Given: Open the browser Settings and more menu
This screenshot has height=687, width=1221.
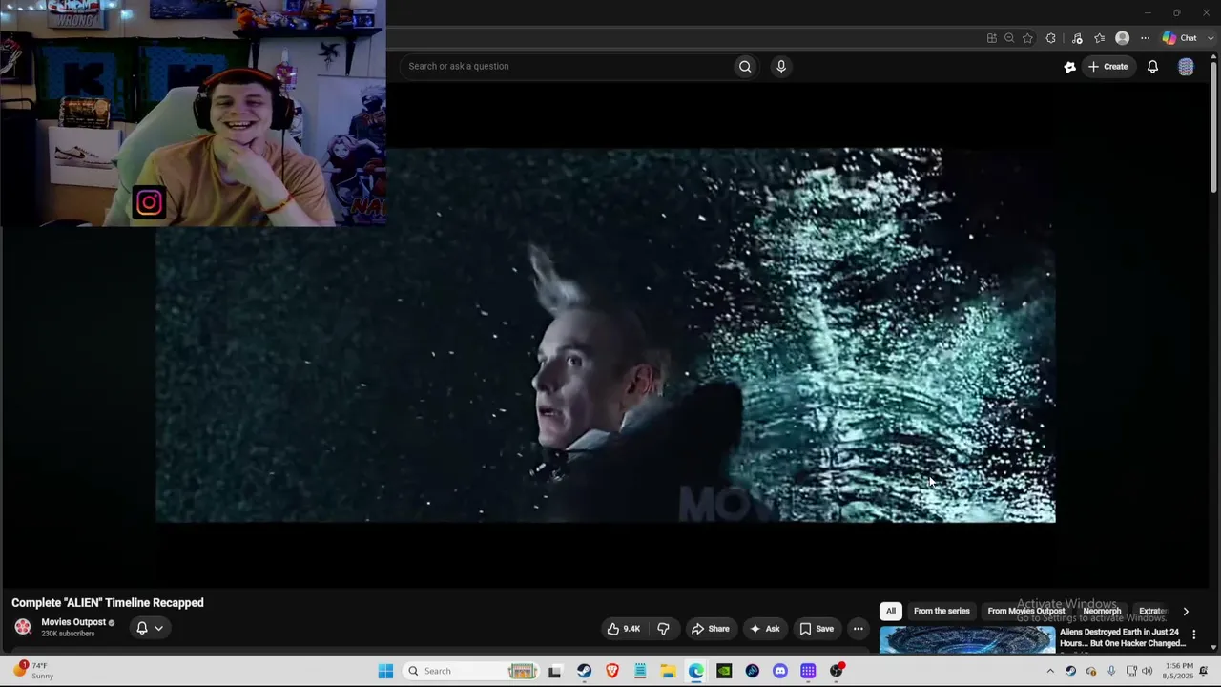Looking at the screenshot, I should pyautogui.click(x=1145, y=38).
